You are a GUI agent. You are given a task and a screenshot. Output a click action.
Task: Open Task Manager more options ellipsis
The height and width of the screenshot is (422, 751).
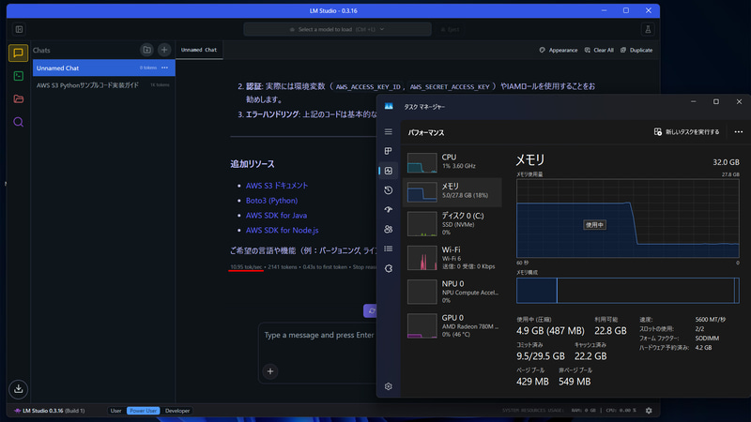click(738, 132)
